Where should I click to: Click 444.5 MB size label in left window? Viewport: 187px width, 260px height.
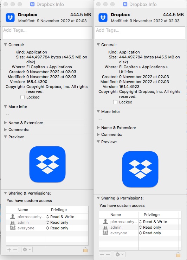point(80,14)
